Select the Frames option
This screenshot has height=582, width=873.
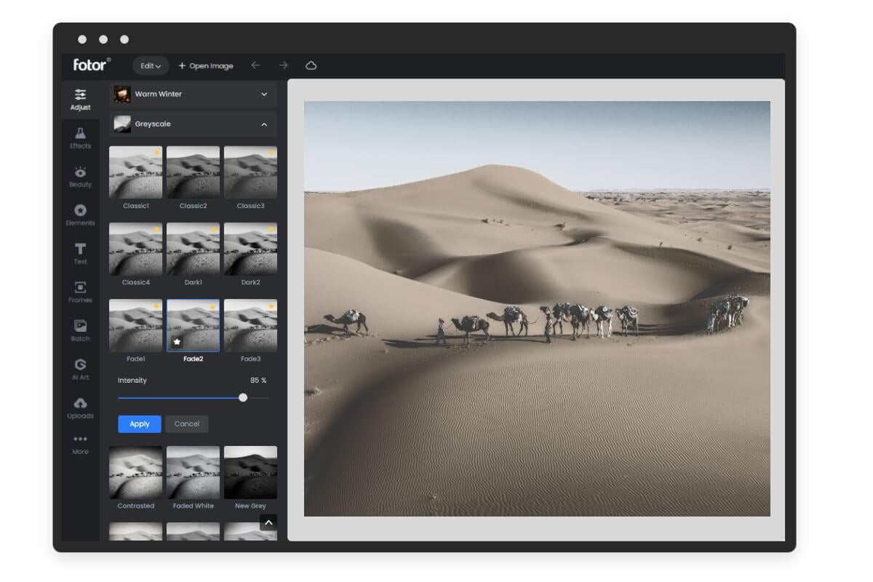[80, 294]
